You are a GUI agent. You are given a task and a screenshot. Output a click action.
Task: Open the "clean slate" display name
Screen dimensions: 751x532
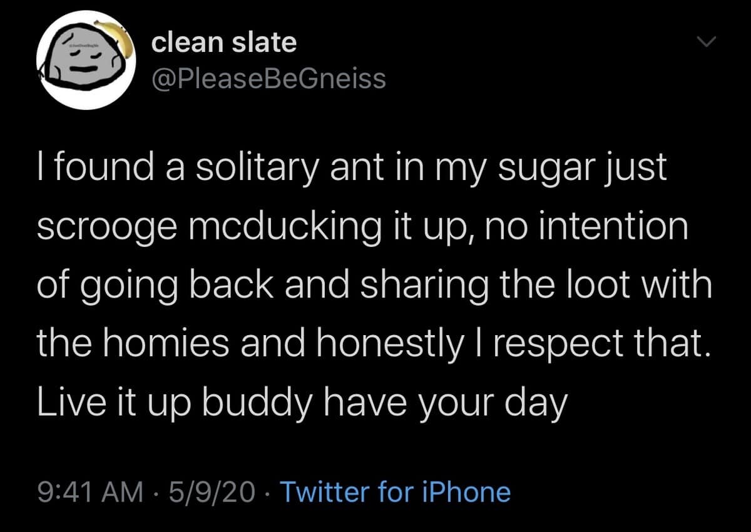click(x=225, y=43)
